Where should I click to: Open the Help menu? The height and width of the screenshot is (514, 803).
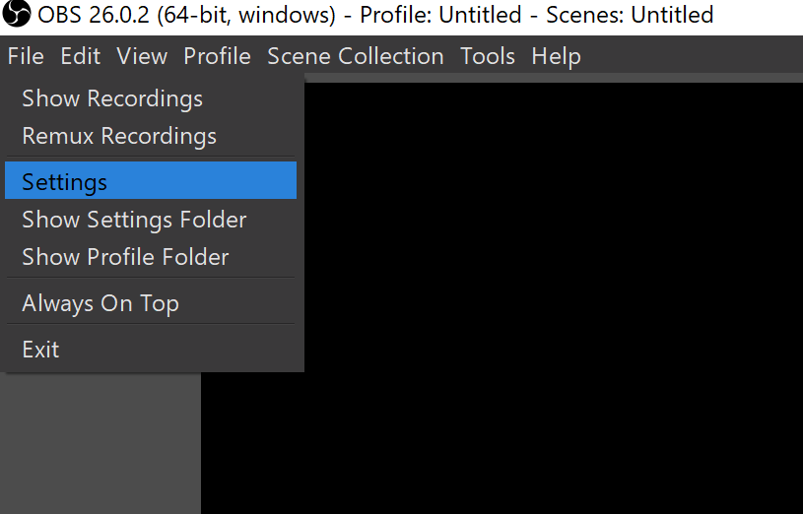556,56
